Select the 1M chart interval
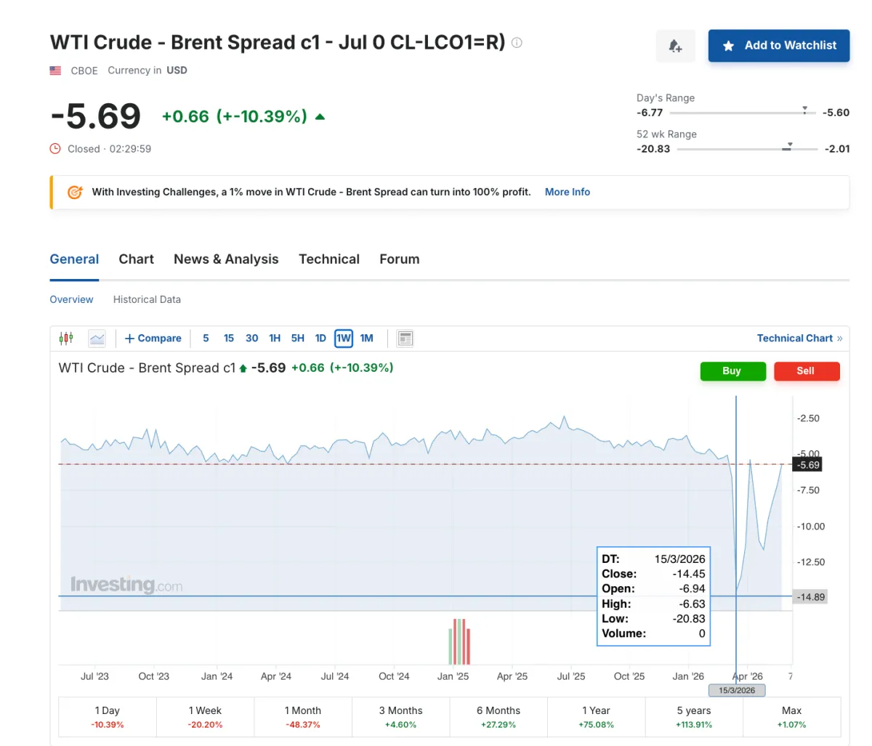Image resolution: width=872 pixels, height=746 pixels. [x=366, y=338]
